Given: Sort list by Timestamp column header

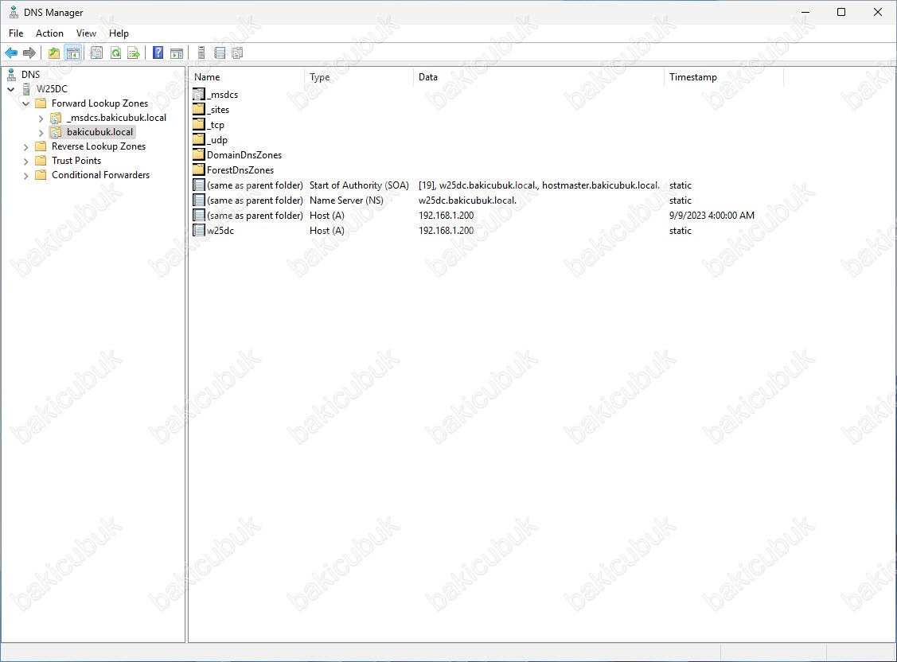Looking at the screenshot, I should pos(723,77).
